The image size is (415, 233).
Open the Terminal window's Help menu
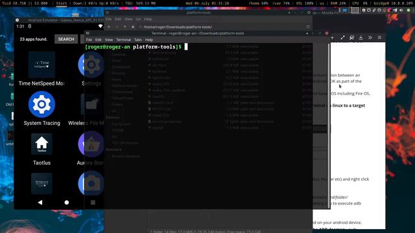coord(149,39)
